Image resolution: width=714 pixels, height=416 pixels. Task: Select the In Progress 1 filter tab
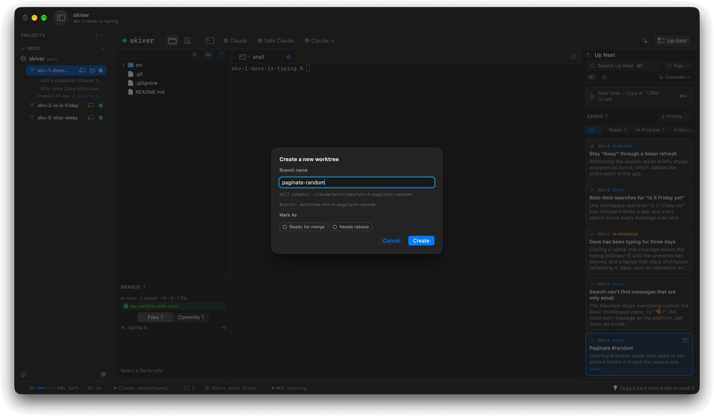tap(650, 130)
